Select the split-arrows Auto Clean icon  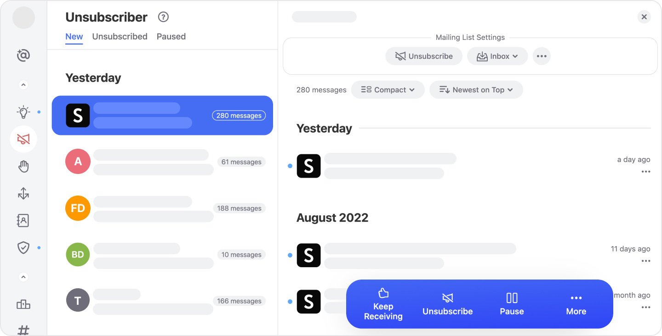pyautogui.click(x=23, y=193)
